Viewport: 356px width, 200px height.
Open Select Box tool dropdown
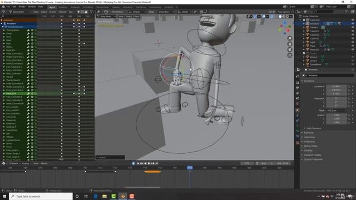click(x=165, y=12)
